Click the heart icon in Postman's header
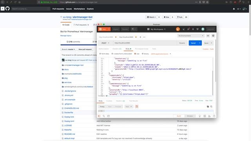Screen dimensions: 251x141 pos(198,29)
